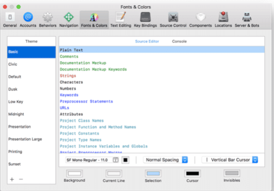This screenshot has height=191, width=274.
Task: Open the Selection color well
Action: tap(153, 173)
